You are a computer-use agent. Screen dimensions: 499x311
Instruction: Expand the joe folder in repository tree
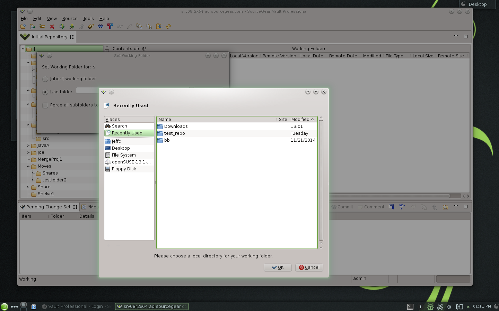[x=28, y=152]
